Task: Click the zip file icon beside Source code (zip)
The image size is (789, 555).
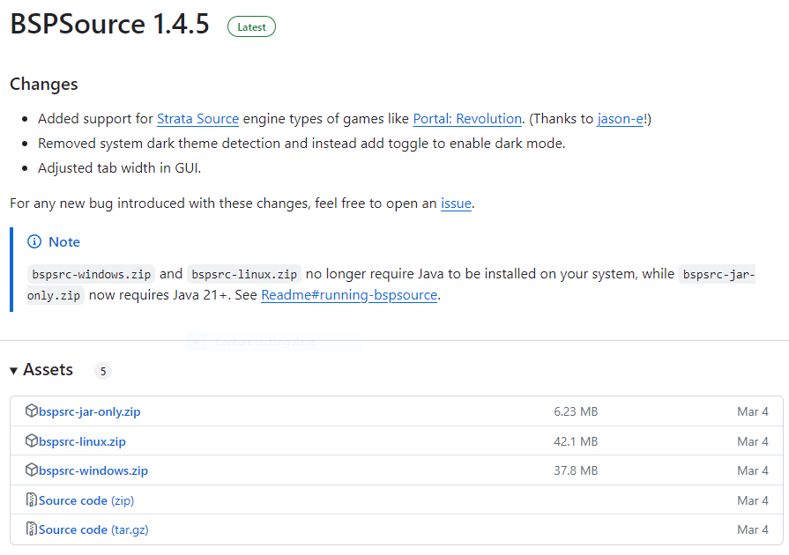Action: point(31,499)
